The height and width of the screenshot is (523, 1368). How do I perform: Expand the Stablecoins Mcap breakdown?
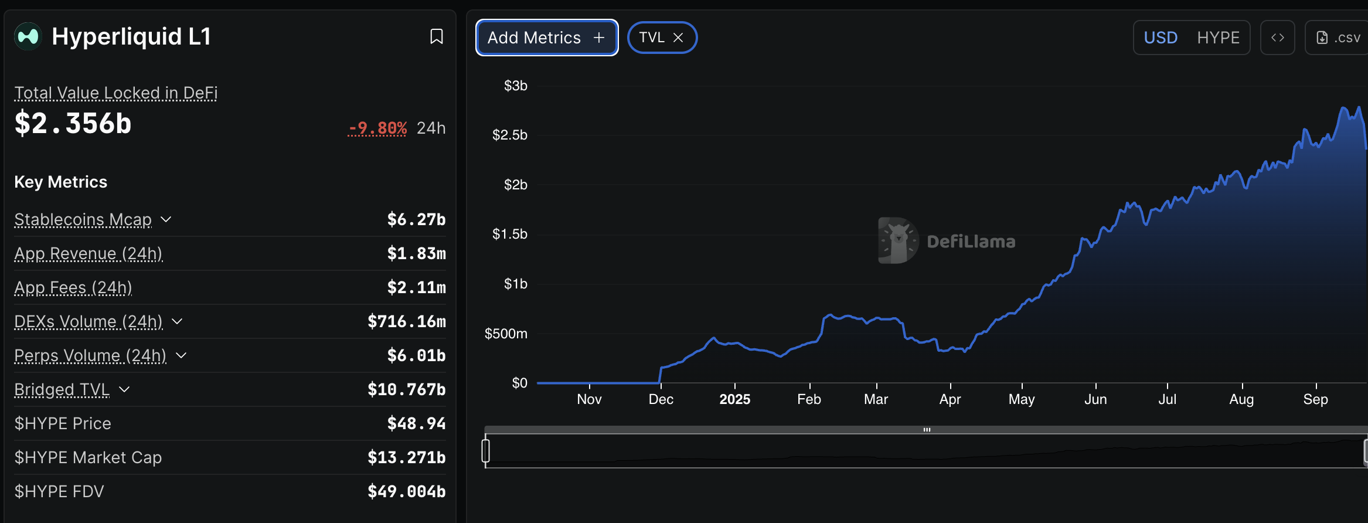[x=166, y=219]
